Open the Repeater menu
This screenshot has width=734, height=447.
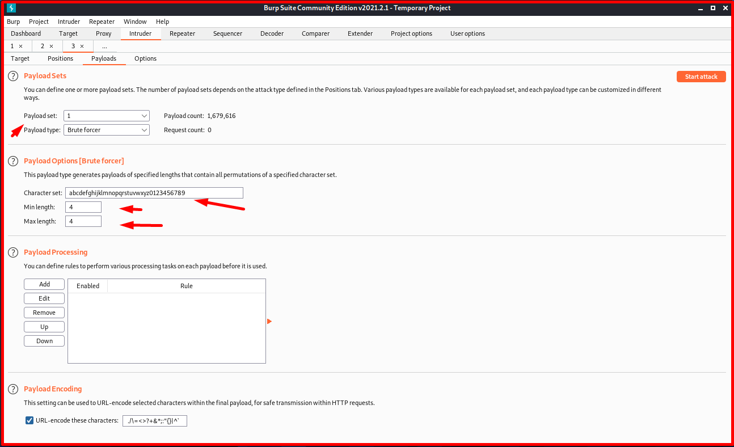coord(102,22)
